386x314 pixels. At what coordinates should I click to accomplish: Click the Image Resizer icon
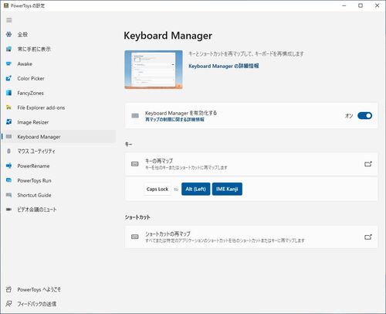click(9, 122)
